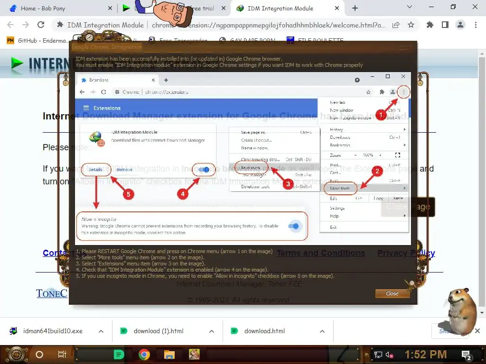
Task: Bookmark this tab with the star
Action: pyautogui.click(x=411, y=25)
